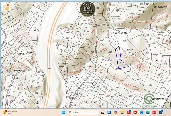Open the Booking 'B.' app in taskbar

click(109, 112)
